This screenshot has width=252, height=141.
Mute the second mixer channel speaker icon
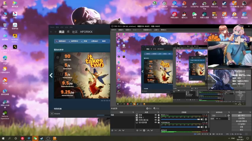[x=202, y=127]
